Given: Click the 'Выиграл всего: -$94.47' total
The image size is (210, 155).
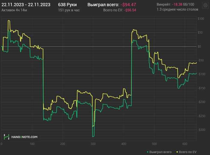Looking at the screenshot, I should pyautogui.click(x=112, y=5).
